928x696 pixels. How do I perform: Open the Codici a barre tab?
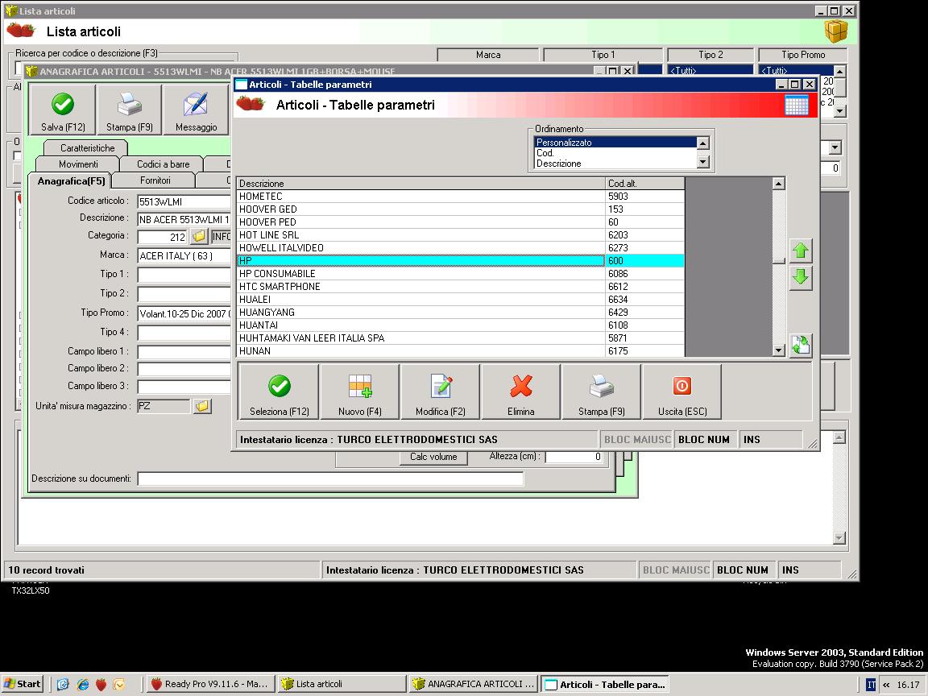coord(163,164)
